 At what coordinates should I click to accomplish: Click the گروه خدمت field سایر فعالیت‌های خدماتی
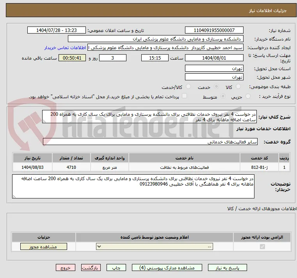pyautogui.click(x=150, y=142)
